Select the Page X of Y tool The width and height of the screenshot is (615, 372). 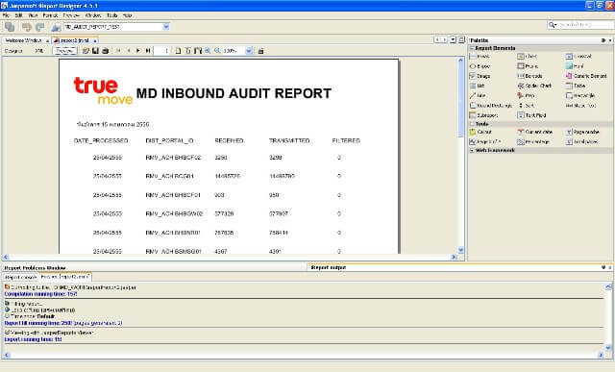(485, 141)
